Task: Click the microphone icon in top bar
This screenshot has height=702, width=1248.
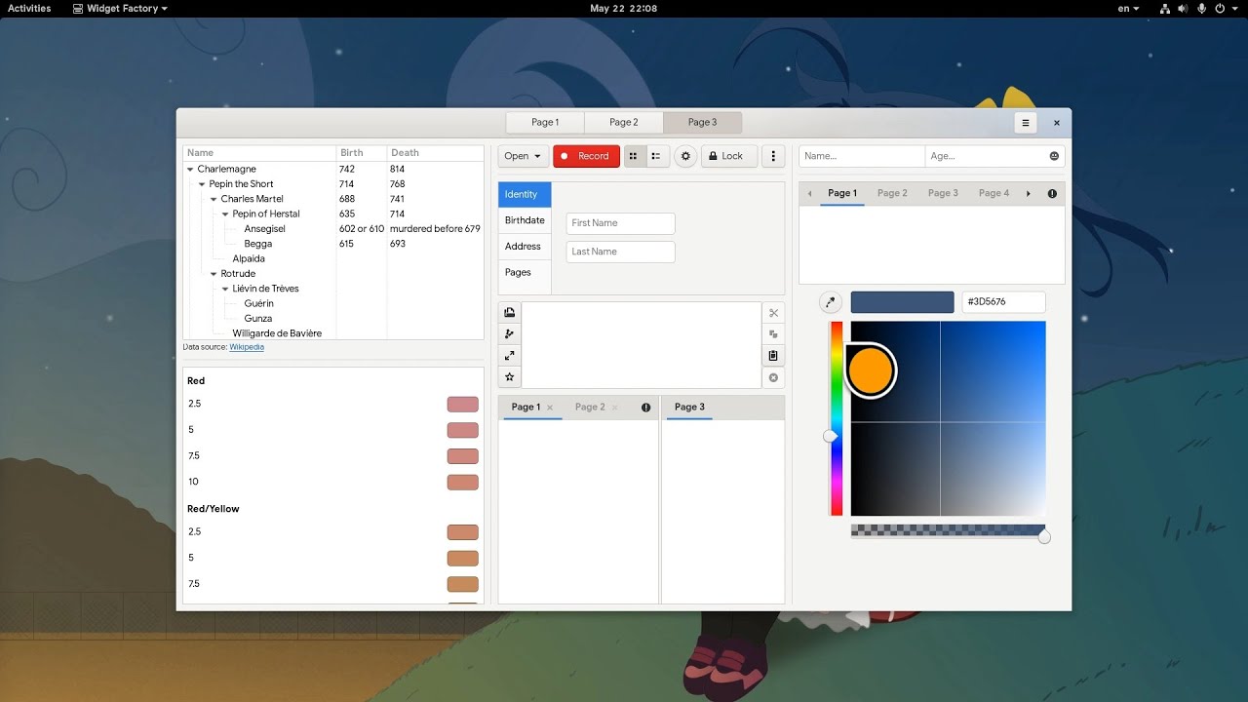Action: pos(1202,8)
